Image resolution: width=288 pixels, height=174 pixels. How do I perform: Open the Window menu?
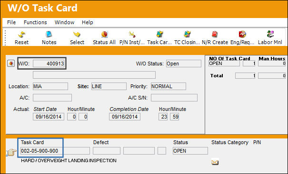pos(64,22)
